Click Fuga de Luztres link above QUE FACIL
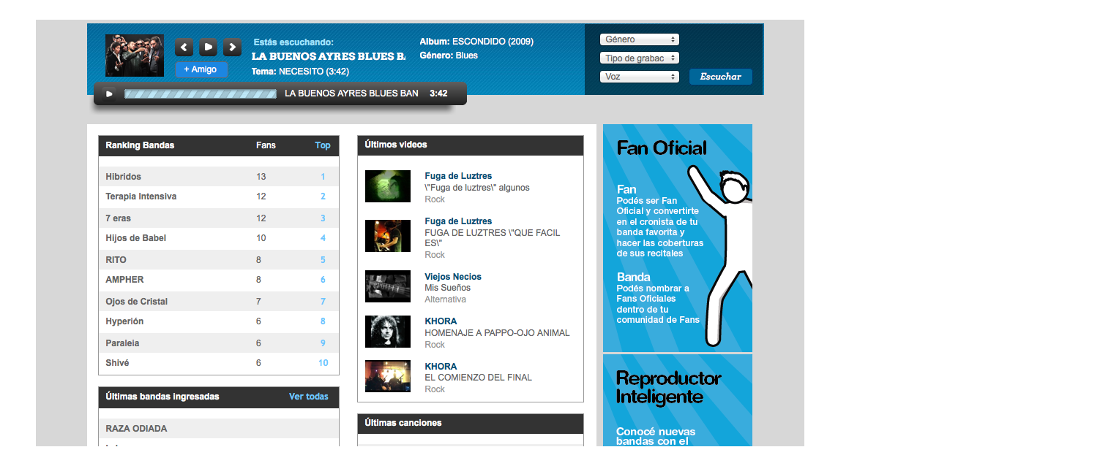1100x466 pixels. [458, 221]
